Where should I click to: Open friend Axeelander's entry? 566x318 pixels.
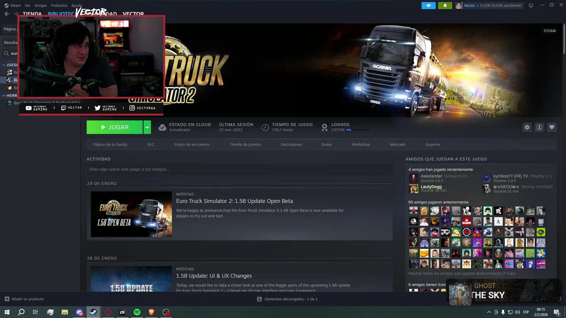[x=438, y=178]
